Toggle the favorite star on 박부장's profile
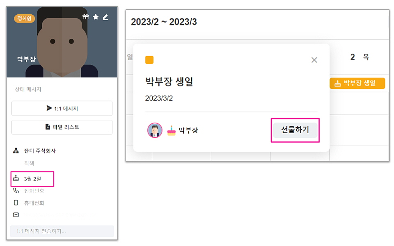 [x=96, y=17]
